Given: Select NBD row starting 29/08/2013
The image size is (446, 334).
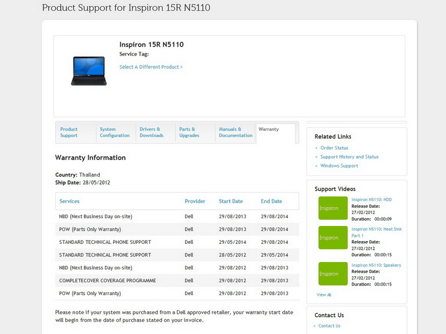Looking at the screenshot, I should point(177,217).
